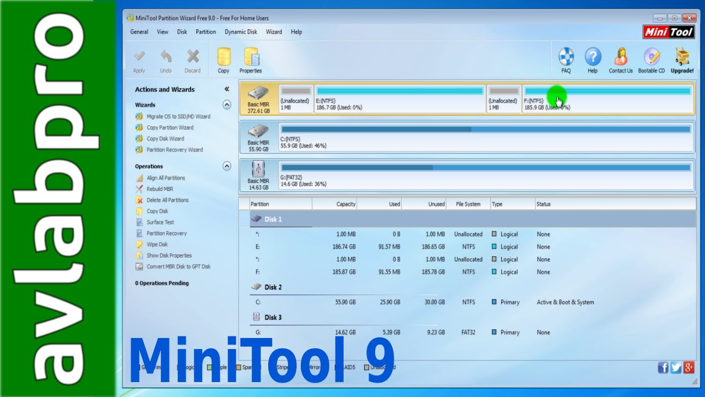Open the Help menu
Image resolution: width=705 pixels, height=397 pixels.
point(296,32)
